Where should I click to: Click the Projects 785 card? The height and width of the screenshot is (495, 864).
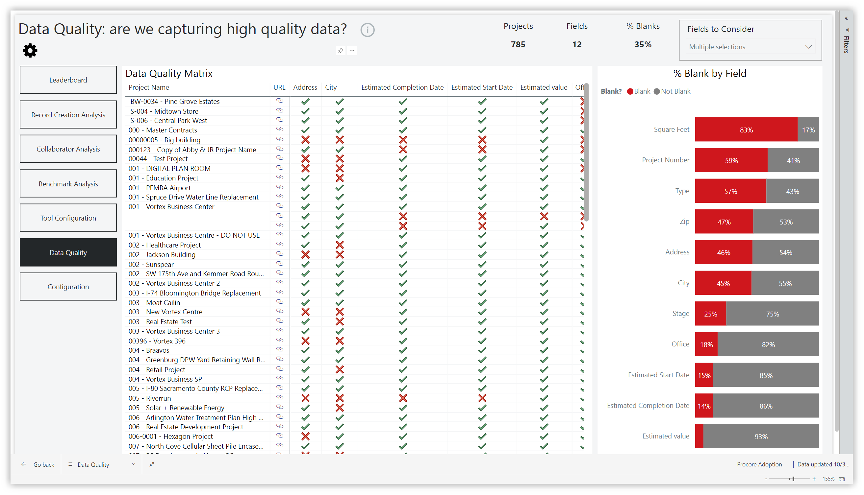pyautogui.click(x=518, y=36)
